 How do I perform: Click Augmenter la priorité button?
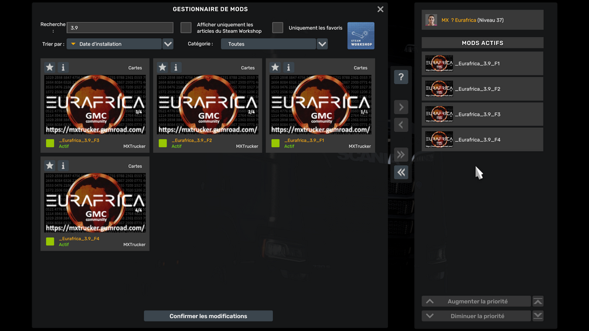[476, 301]
